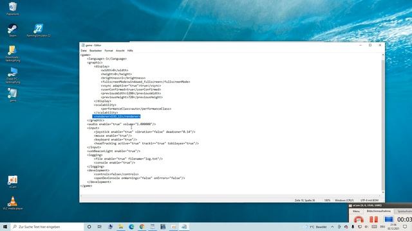412x231 pixels.
Task: Click the blue screen capture icon in oCam
Action: pyautogui.click(x=389, y=219)
